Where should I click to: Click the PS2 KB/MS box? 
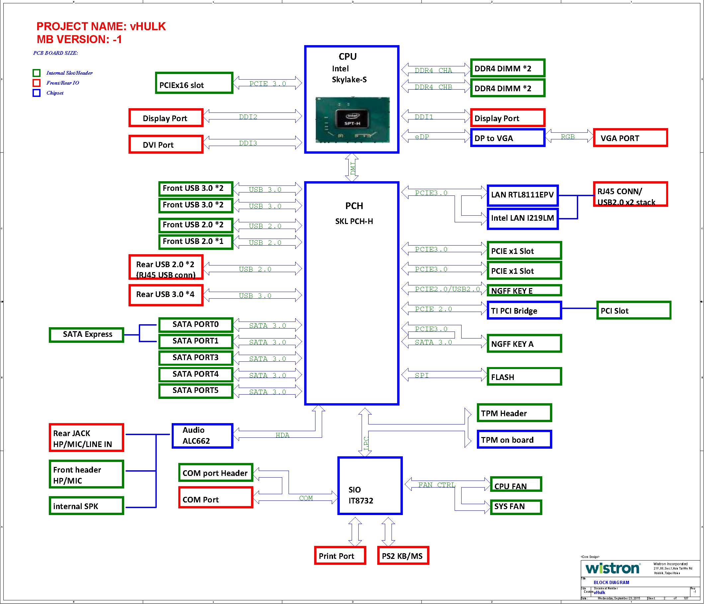point(402,556)
